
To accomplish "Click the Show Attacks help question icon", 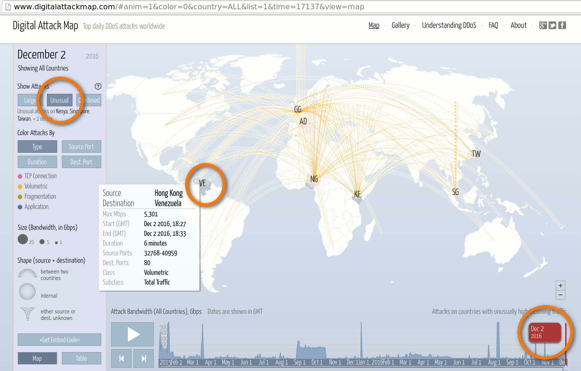I will tap(98, 86).
